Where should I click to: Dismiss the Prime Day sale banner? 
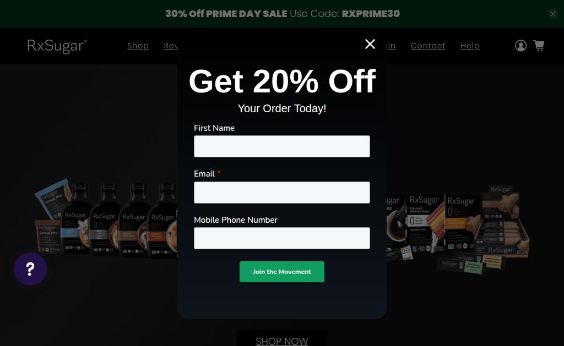pyautogui.click(x=552, y=14)
